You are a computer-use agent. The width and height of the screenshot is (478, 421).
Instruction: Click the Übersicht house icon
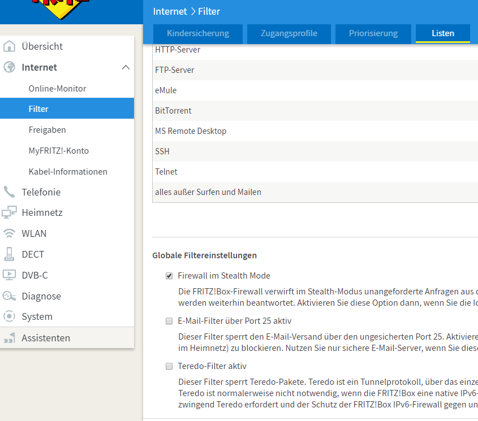point(9,46)
